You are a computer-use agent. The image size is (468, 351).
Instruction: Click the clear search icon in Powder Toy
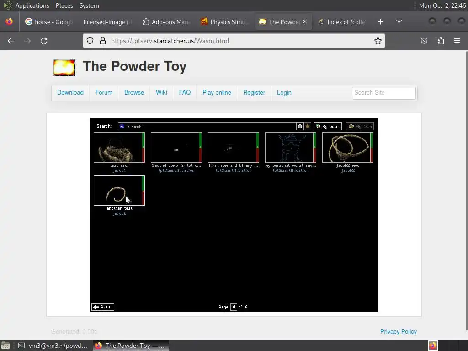click(300, 126)
